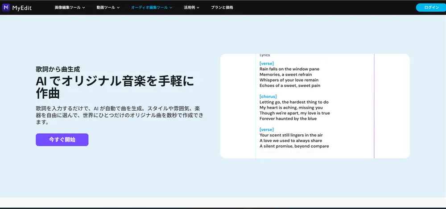Image resolution: width=446 pixels, height=209 pixels.
Task: Open the 動画ツール menu
Action: [x=108, y=8]
